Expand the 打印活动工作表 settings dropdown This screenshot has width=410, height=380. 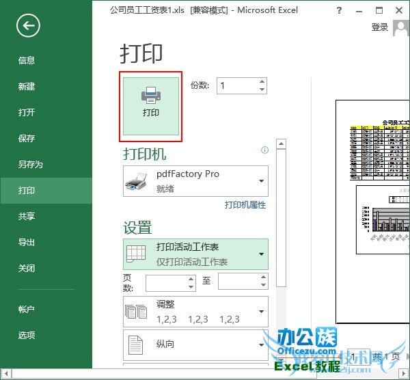coord(195,254)
